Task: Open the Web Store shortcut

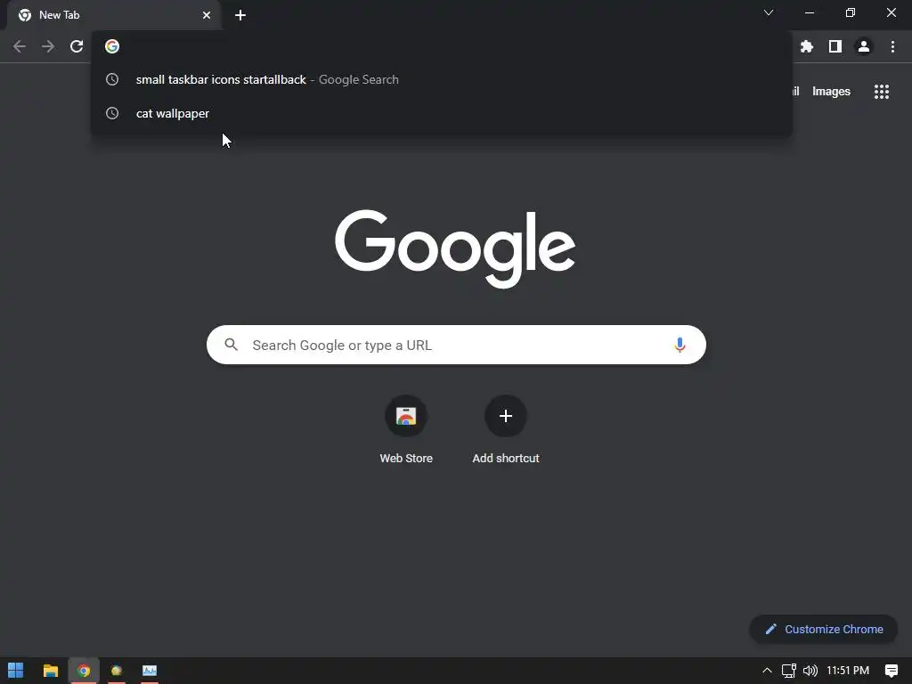Action: click(x=406, y=429)
